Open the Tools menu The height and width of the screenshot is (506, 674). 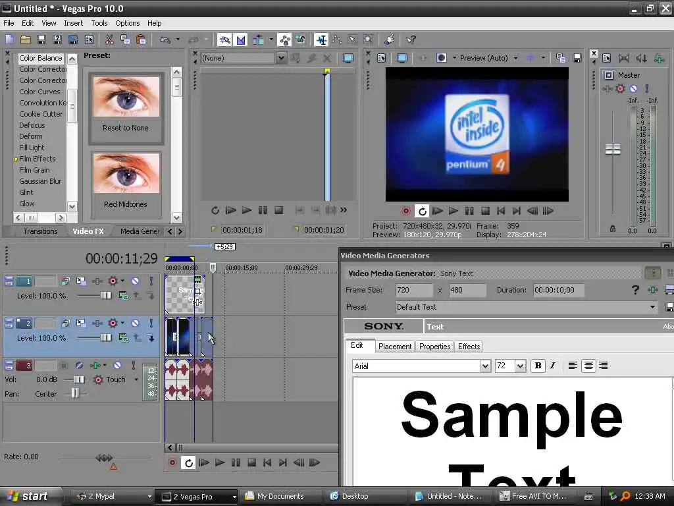(99, 23)
